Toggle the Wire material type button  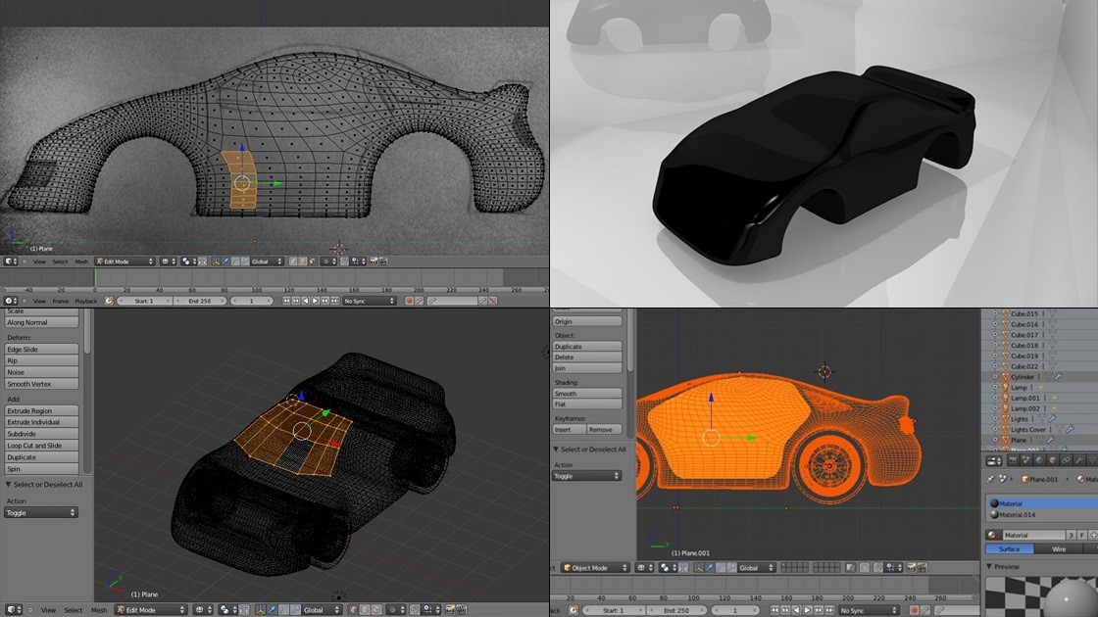pyautogui.click(x=1059, y=549)
